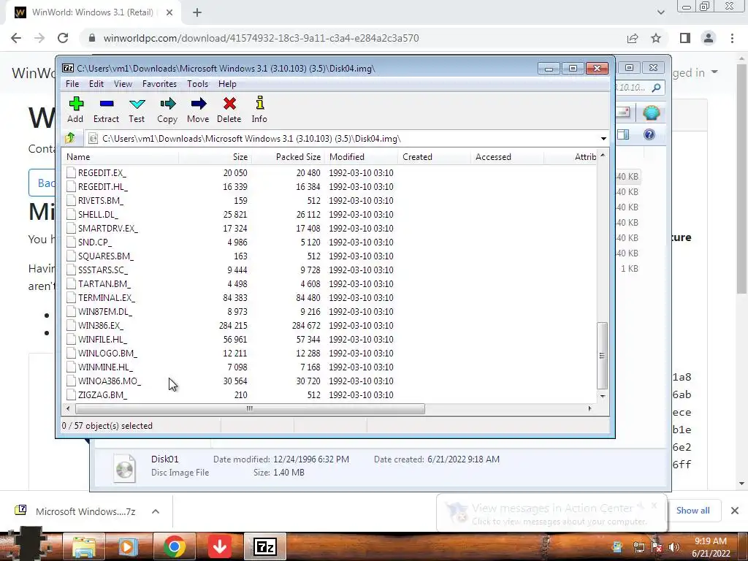Click Show all downloads button
Viewport: 748px width, 561px height.
coord(693,511)
